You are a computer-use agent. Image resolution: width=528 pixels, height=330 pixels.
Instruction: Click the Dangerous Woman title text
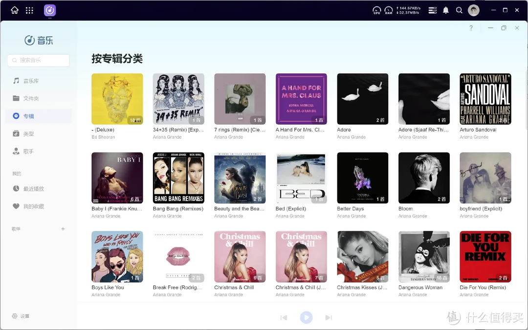point(420,287)
